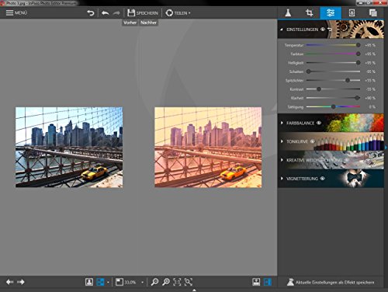The image size is (388, 292).
Task: Toggle Farbbalance visibility eye
Action: [319, 123]
